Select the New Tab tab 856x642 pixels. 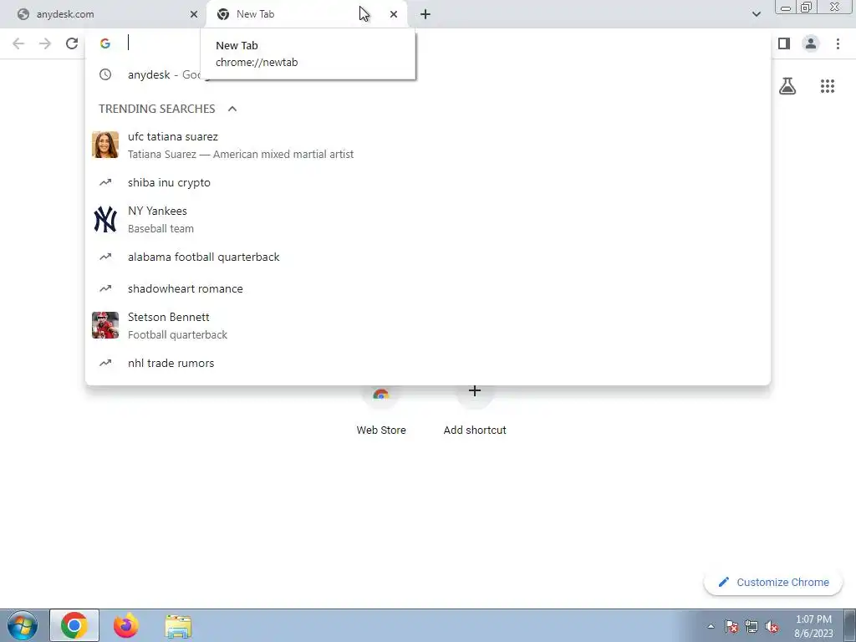[x=306, y=14]
